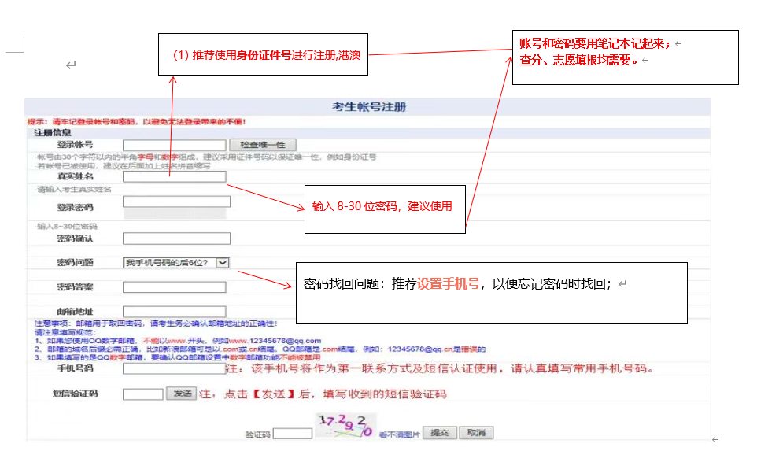Focus the 登录密码 input field
Screen dimensions: 757x451
pos(175,202)
